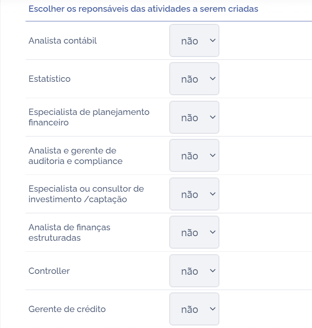The image size is (312, 328).
Task: Click the Analista de finanças estruturadas label
Action: tap(69, 232)
